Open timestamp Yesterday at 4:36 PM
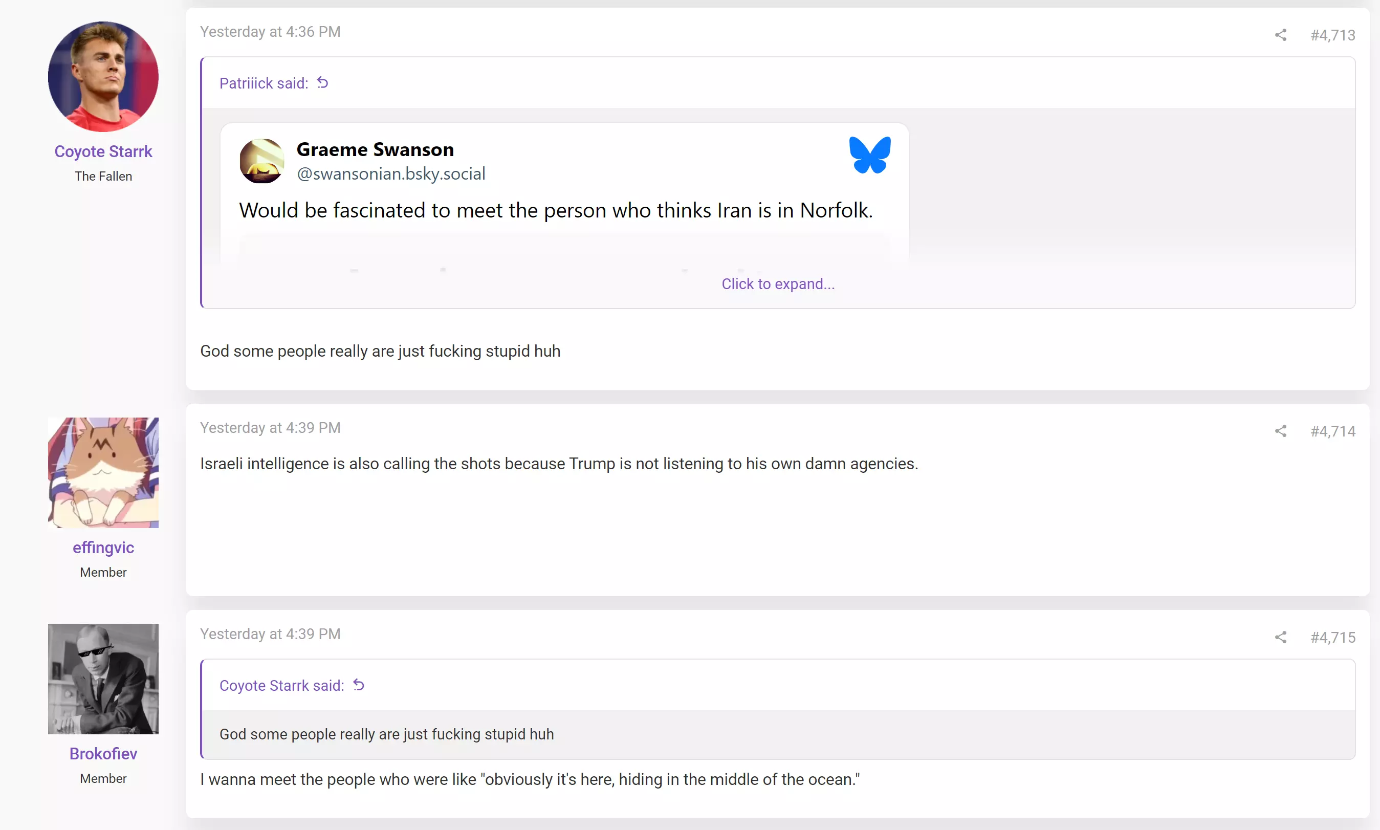 [x=270, y=32]
